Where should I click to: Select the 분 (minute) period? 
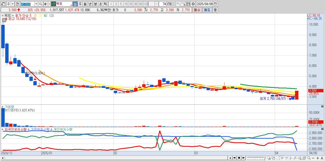pos(95,4)
